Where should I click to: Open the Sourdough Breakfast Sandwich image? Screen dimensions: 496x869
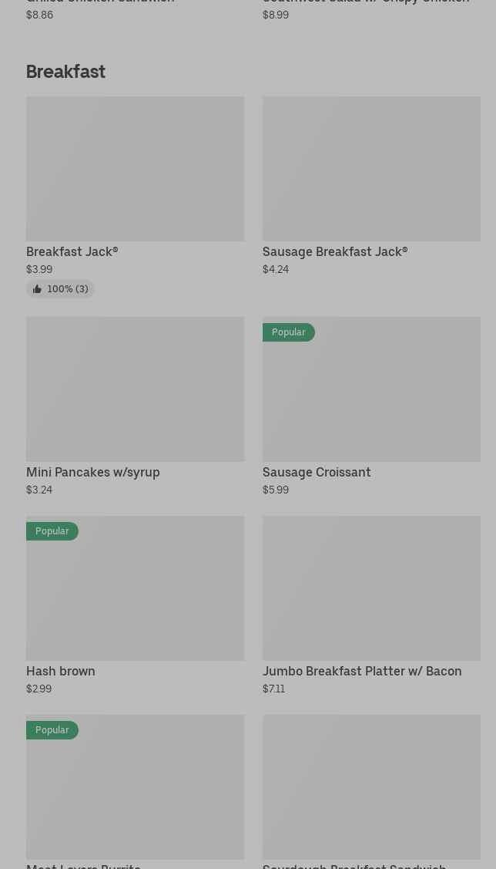(371, 786)
